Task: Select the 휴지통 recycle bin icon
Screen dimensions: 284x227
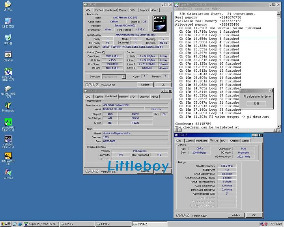Action: pyautogui.click(x=8, y=40)
